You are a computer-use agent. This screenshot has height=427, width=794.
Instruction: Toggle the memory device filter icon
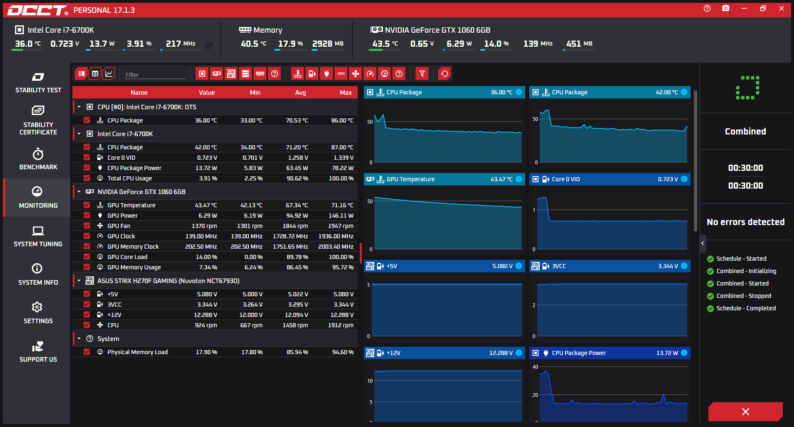tap(260, 74)
